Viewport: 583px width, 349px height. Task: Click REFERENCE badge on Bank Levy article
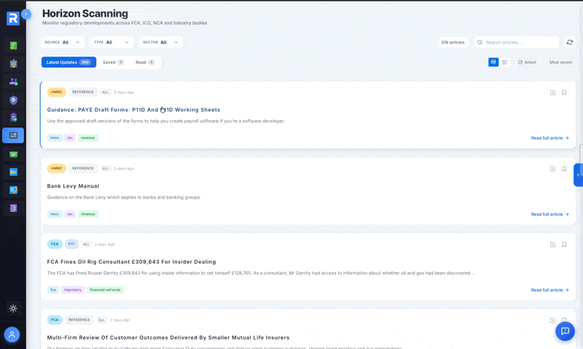[x=83, y=169]
